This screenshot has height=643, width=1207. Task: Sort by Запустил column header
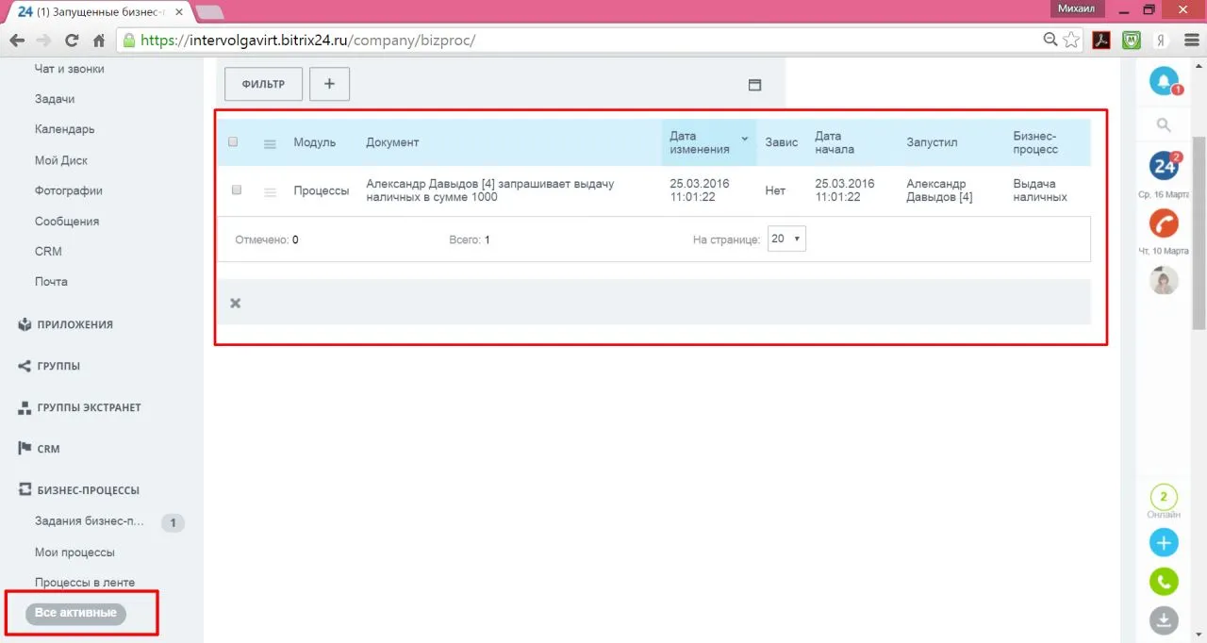click(932, 142)
